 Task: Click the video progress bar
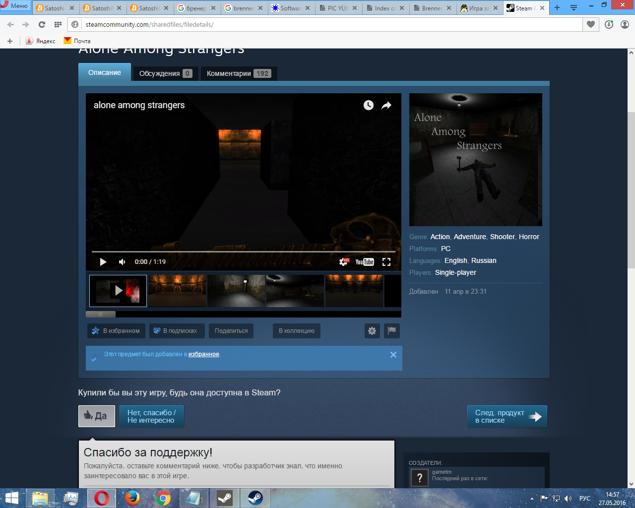pos(244,252)
